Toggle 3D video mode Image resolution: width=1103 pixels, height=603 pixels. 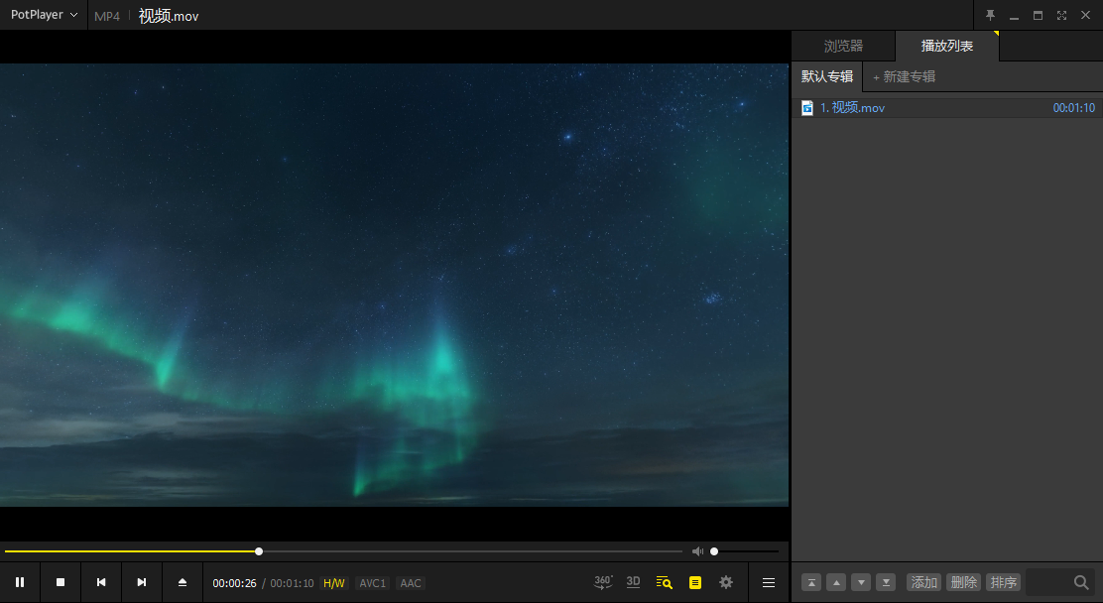633,582
